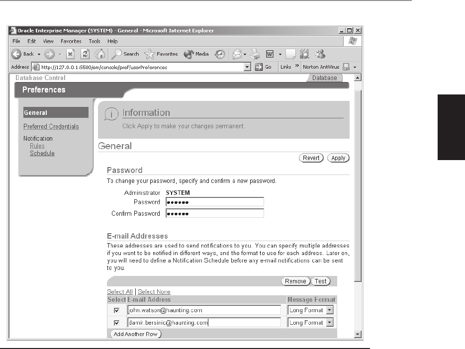This screenshot has width=465, height=349.
Task: Click the Research book icon
Action: pos(304,54)
